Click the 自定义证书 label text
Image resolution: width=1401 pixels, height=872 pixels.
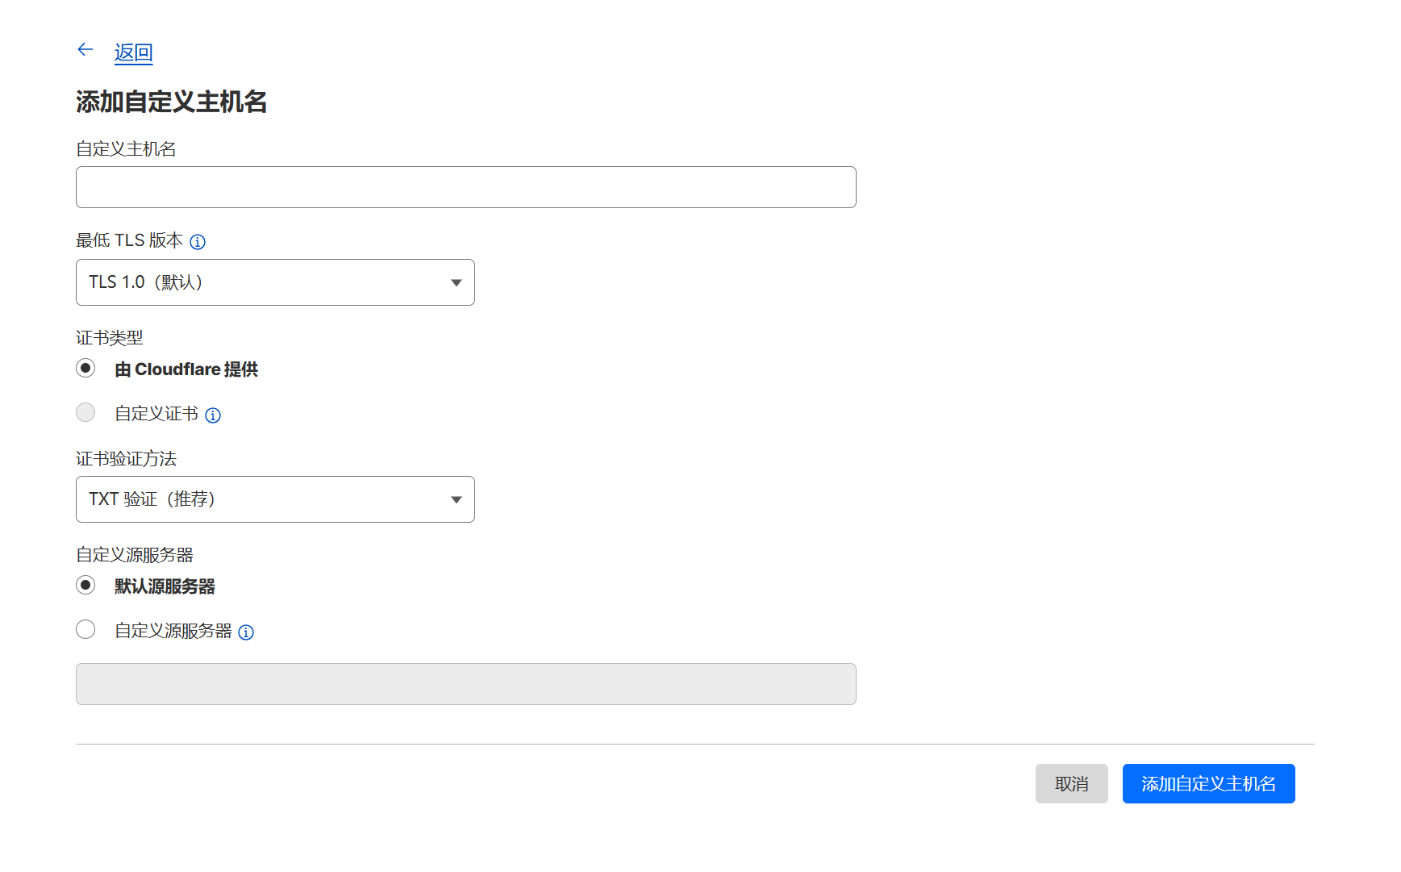[x=156, y=414]
